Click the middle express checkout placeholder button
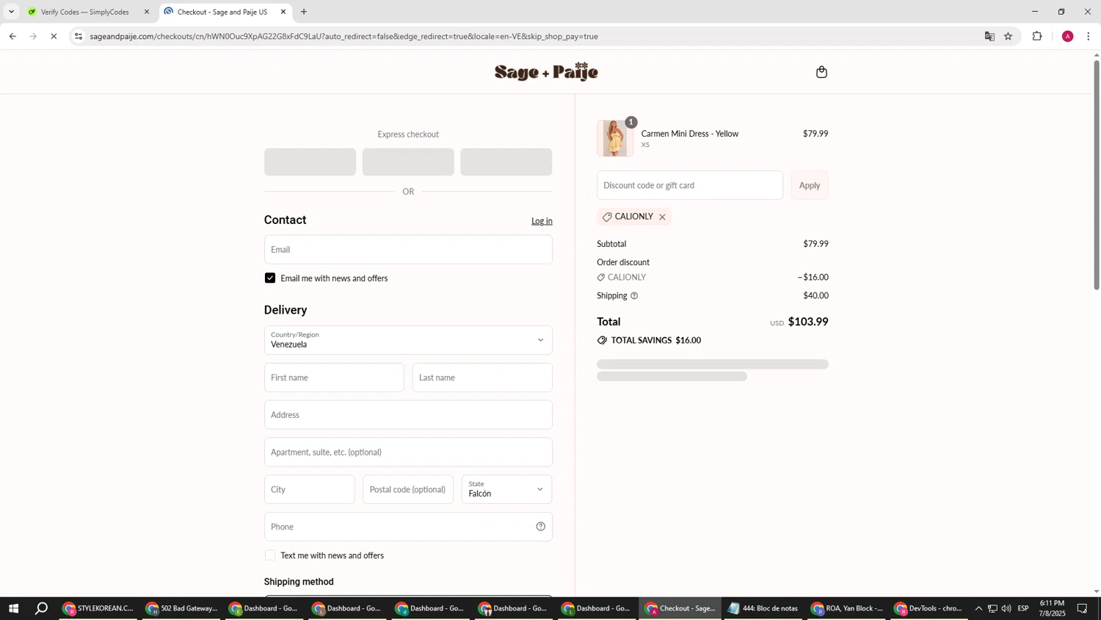 [408, 162]
